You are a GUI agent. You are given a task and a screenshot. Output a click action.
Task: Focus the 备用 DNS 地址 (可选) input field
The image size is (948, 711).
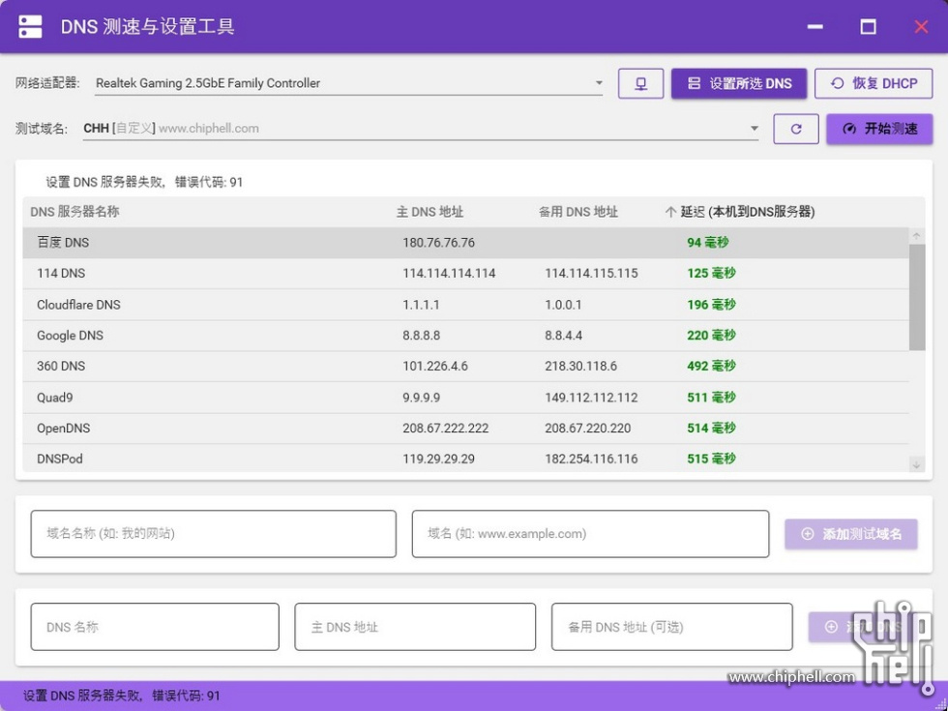[671, 627]
